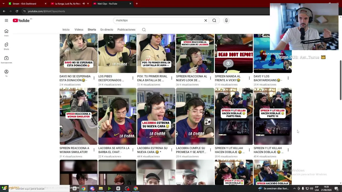This screenshot has height=192, width=342.
Task: Click the address bar URL youtube.com/@MatiClipss/shorts
Action: coord(46,11)
